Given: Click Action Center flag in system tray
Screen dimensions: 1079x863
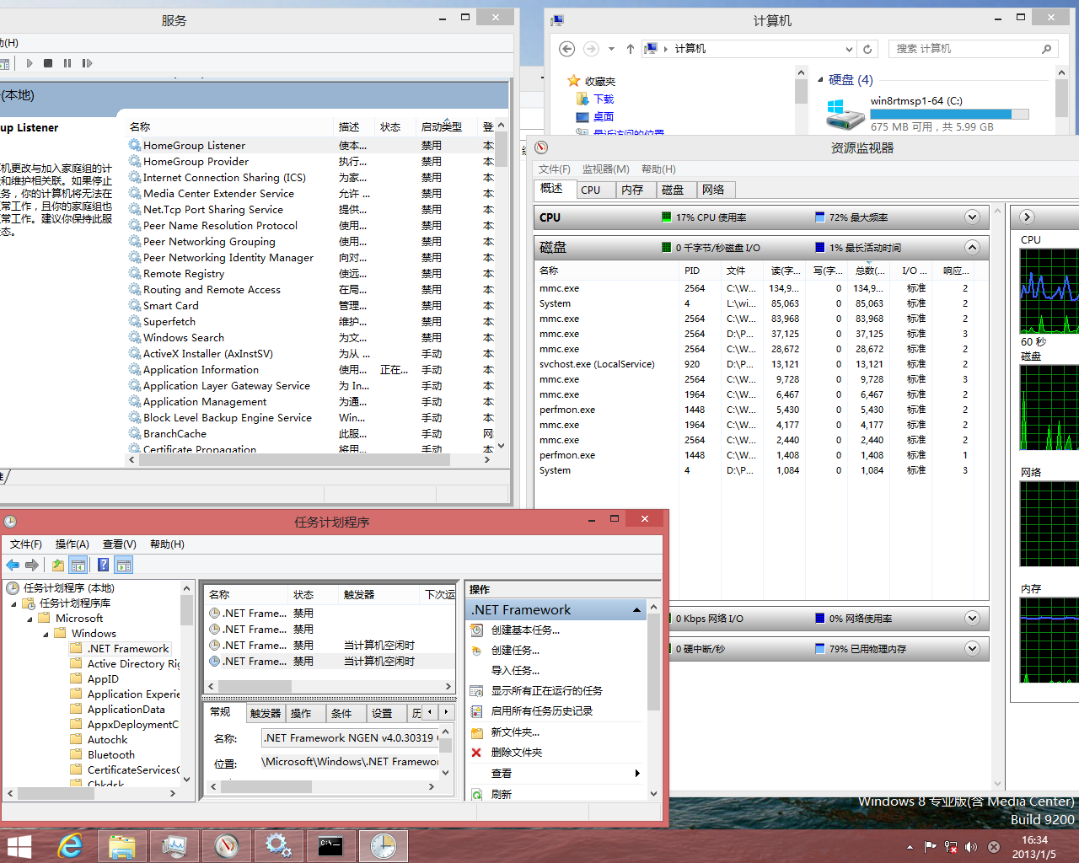Looking at the screenshot, I should (930, 847).
